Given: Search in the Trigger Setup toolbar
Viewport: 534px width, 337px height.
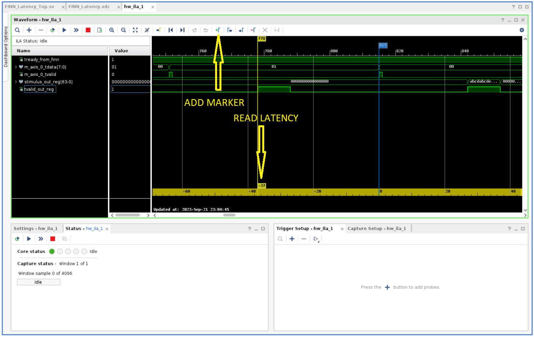Looking at the screenshot, I should [x=280, y=239].
